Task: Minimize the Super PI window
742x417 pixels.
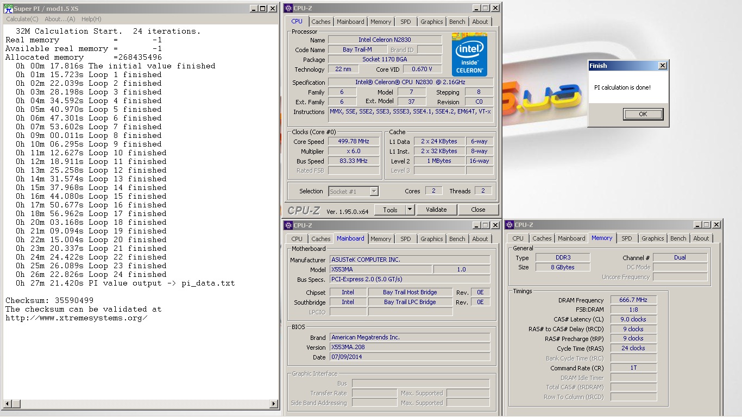Action: click(x=254, y=8)
